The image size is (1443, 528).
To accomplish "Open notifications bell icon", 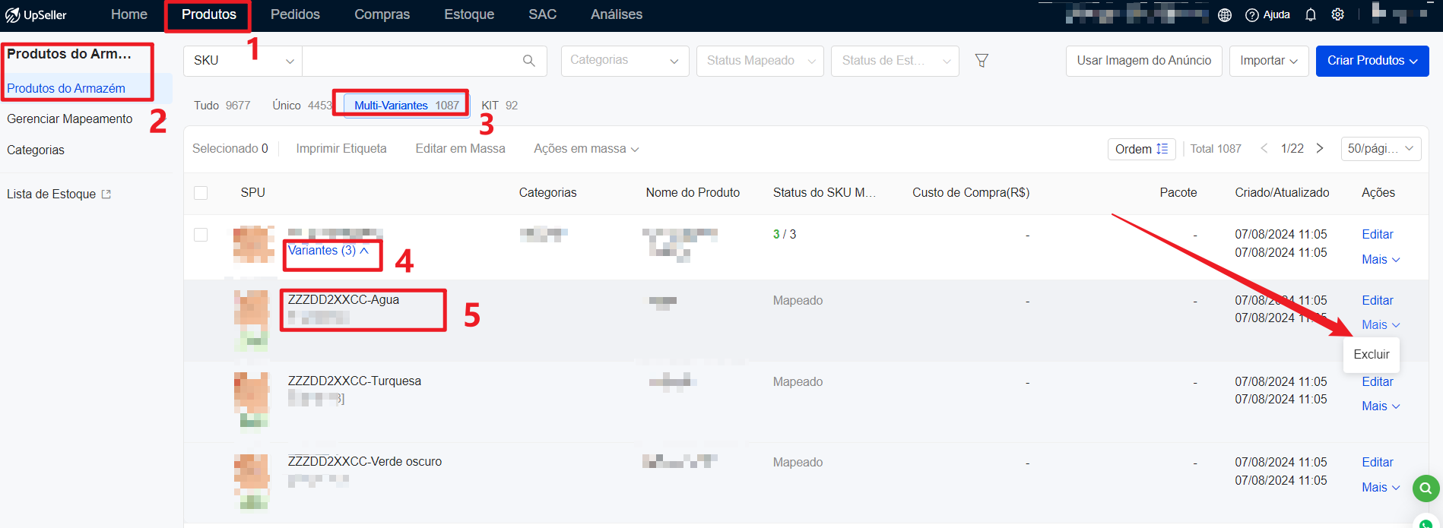I will 1311,15.
